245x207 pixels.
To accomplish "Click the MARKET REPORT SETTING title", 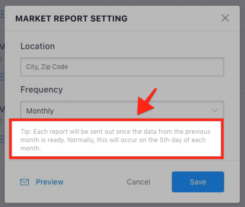I will pyautogui.click(x=72, y=19).
